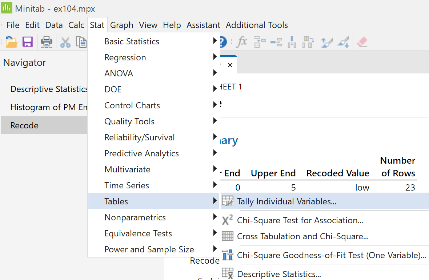Open the Additional Tools menu
Image resolution: width=429 pixels, height=280 pixels.
coord(257,25)
